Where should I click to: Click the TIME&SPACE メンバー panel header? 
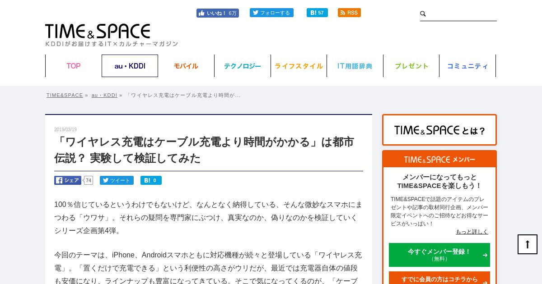[439, 159]
